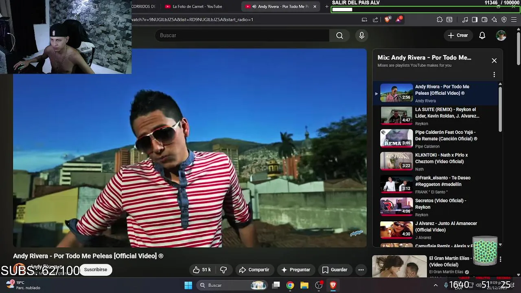Switch to the CORRIDOS DE tab
This screenshot has height=293, width=521.
(x=144, y=7)
